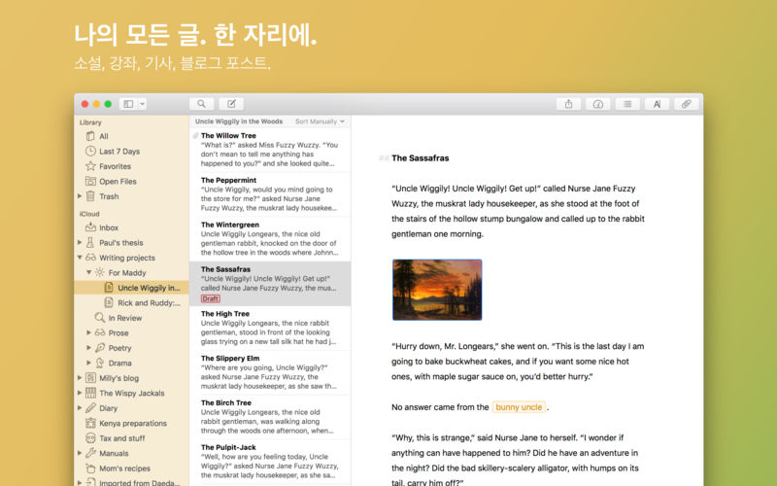Expand the Trash folder
The height and width of the screenshot is (486, 777).
[80, 196]
